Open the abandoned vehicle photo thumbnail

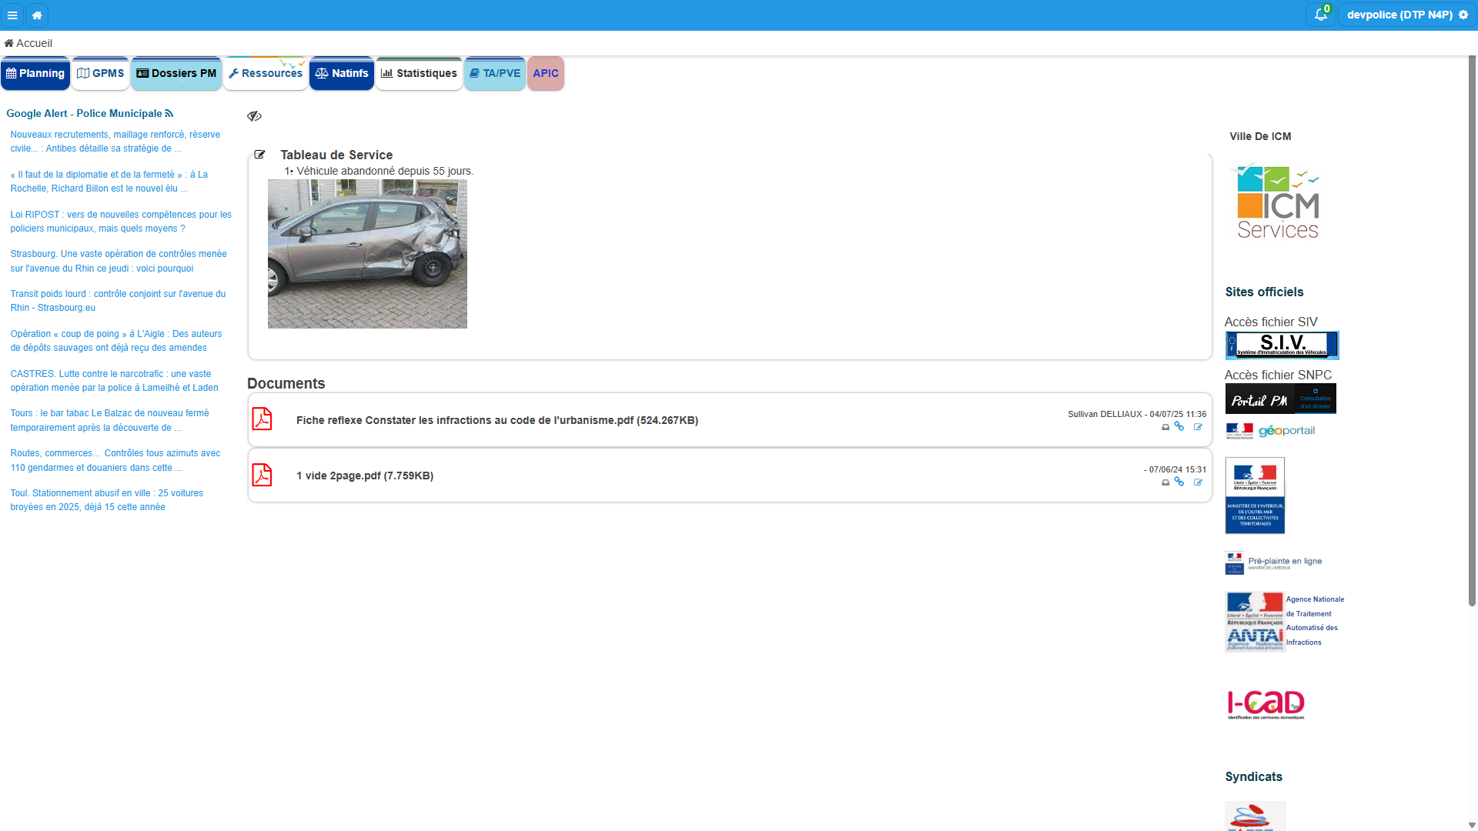[367, 254]
